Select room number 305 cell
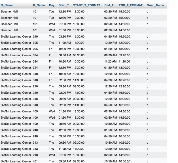This screenshot has height=163, width=178. pos(35,43)
